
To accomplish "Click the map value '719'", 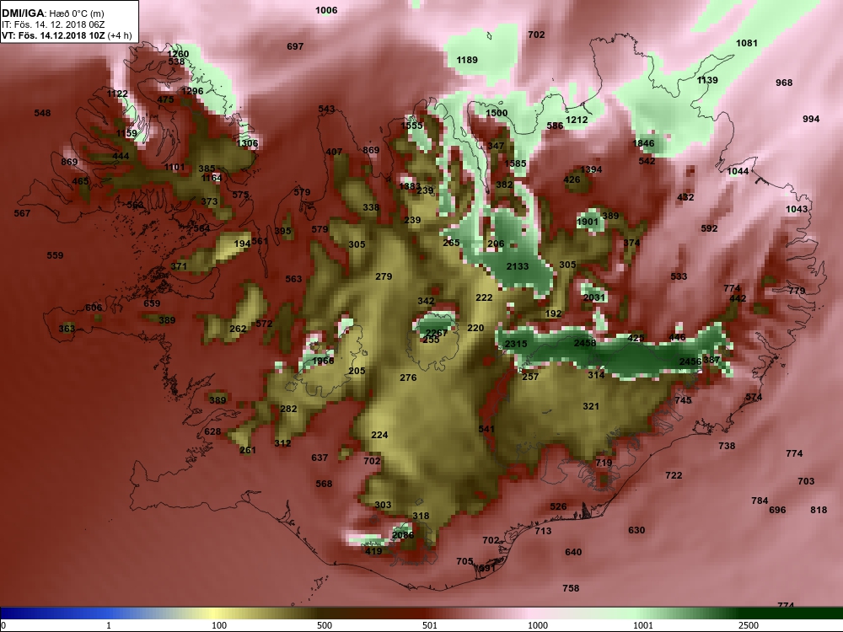I will [x=604, y=463].
